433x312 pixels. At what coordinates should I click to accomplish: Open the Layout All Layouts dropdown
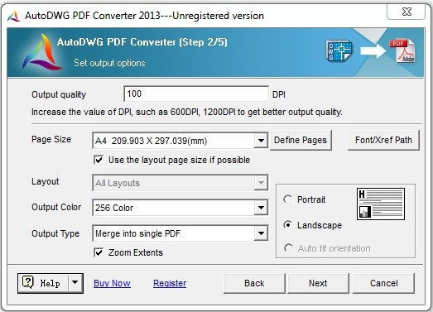[x=261, y=183]
